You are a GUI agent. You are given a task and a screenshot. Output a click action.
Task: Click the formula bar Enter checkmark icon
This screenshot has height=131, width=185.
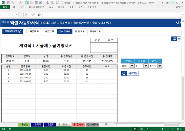[x=33, y=14]
